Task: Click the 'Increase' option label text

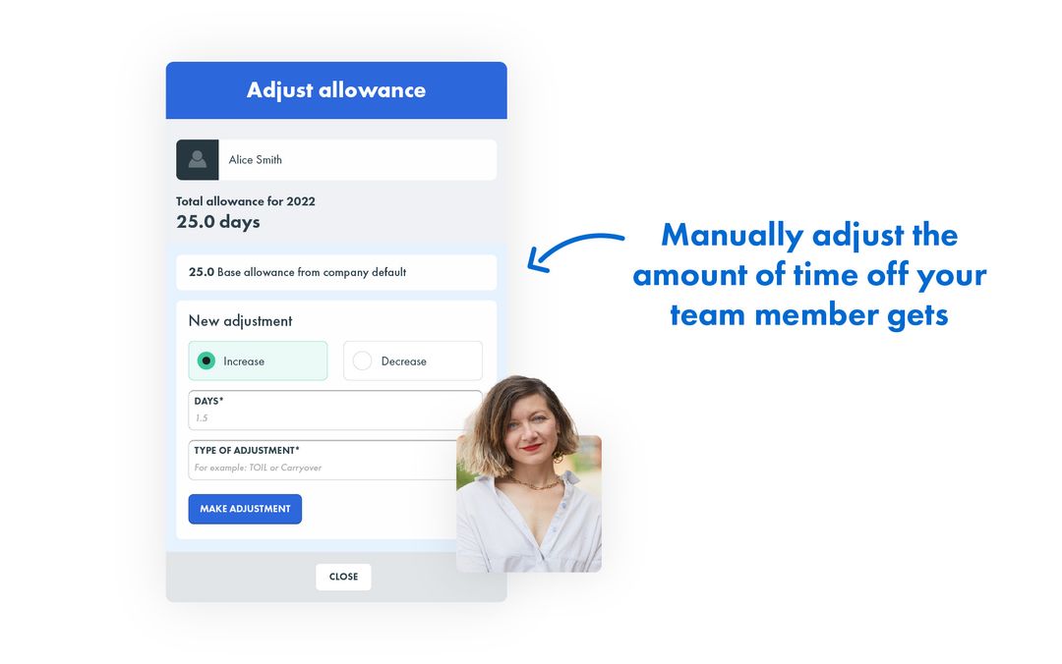Action: (x=244, y=361)
